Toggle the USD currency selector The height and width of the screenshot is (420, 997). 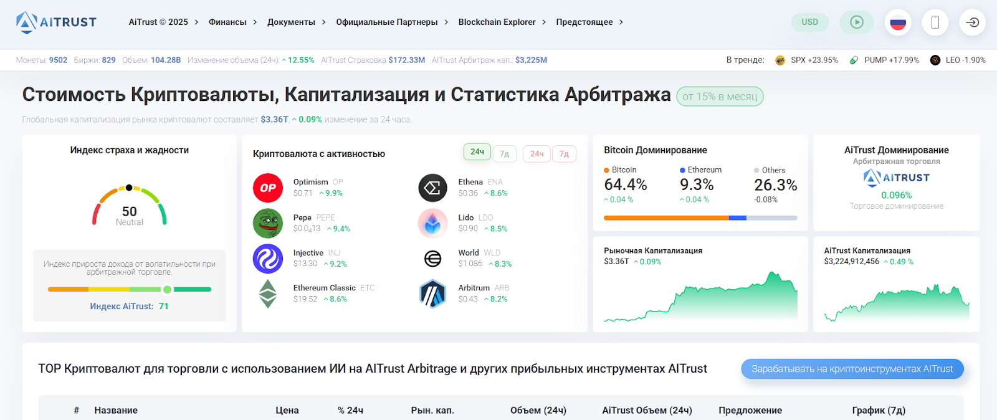tap(809, 22)
